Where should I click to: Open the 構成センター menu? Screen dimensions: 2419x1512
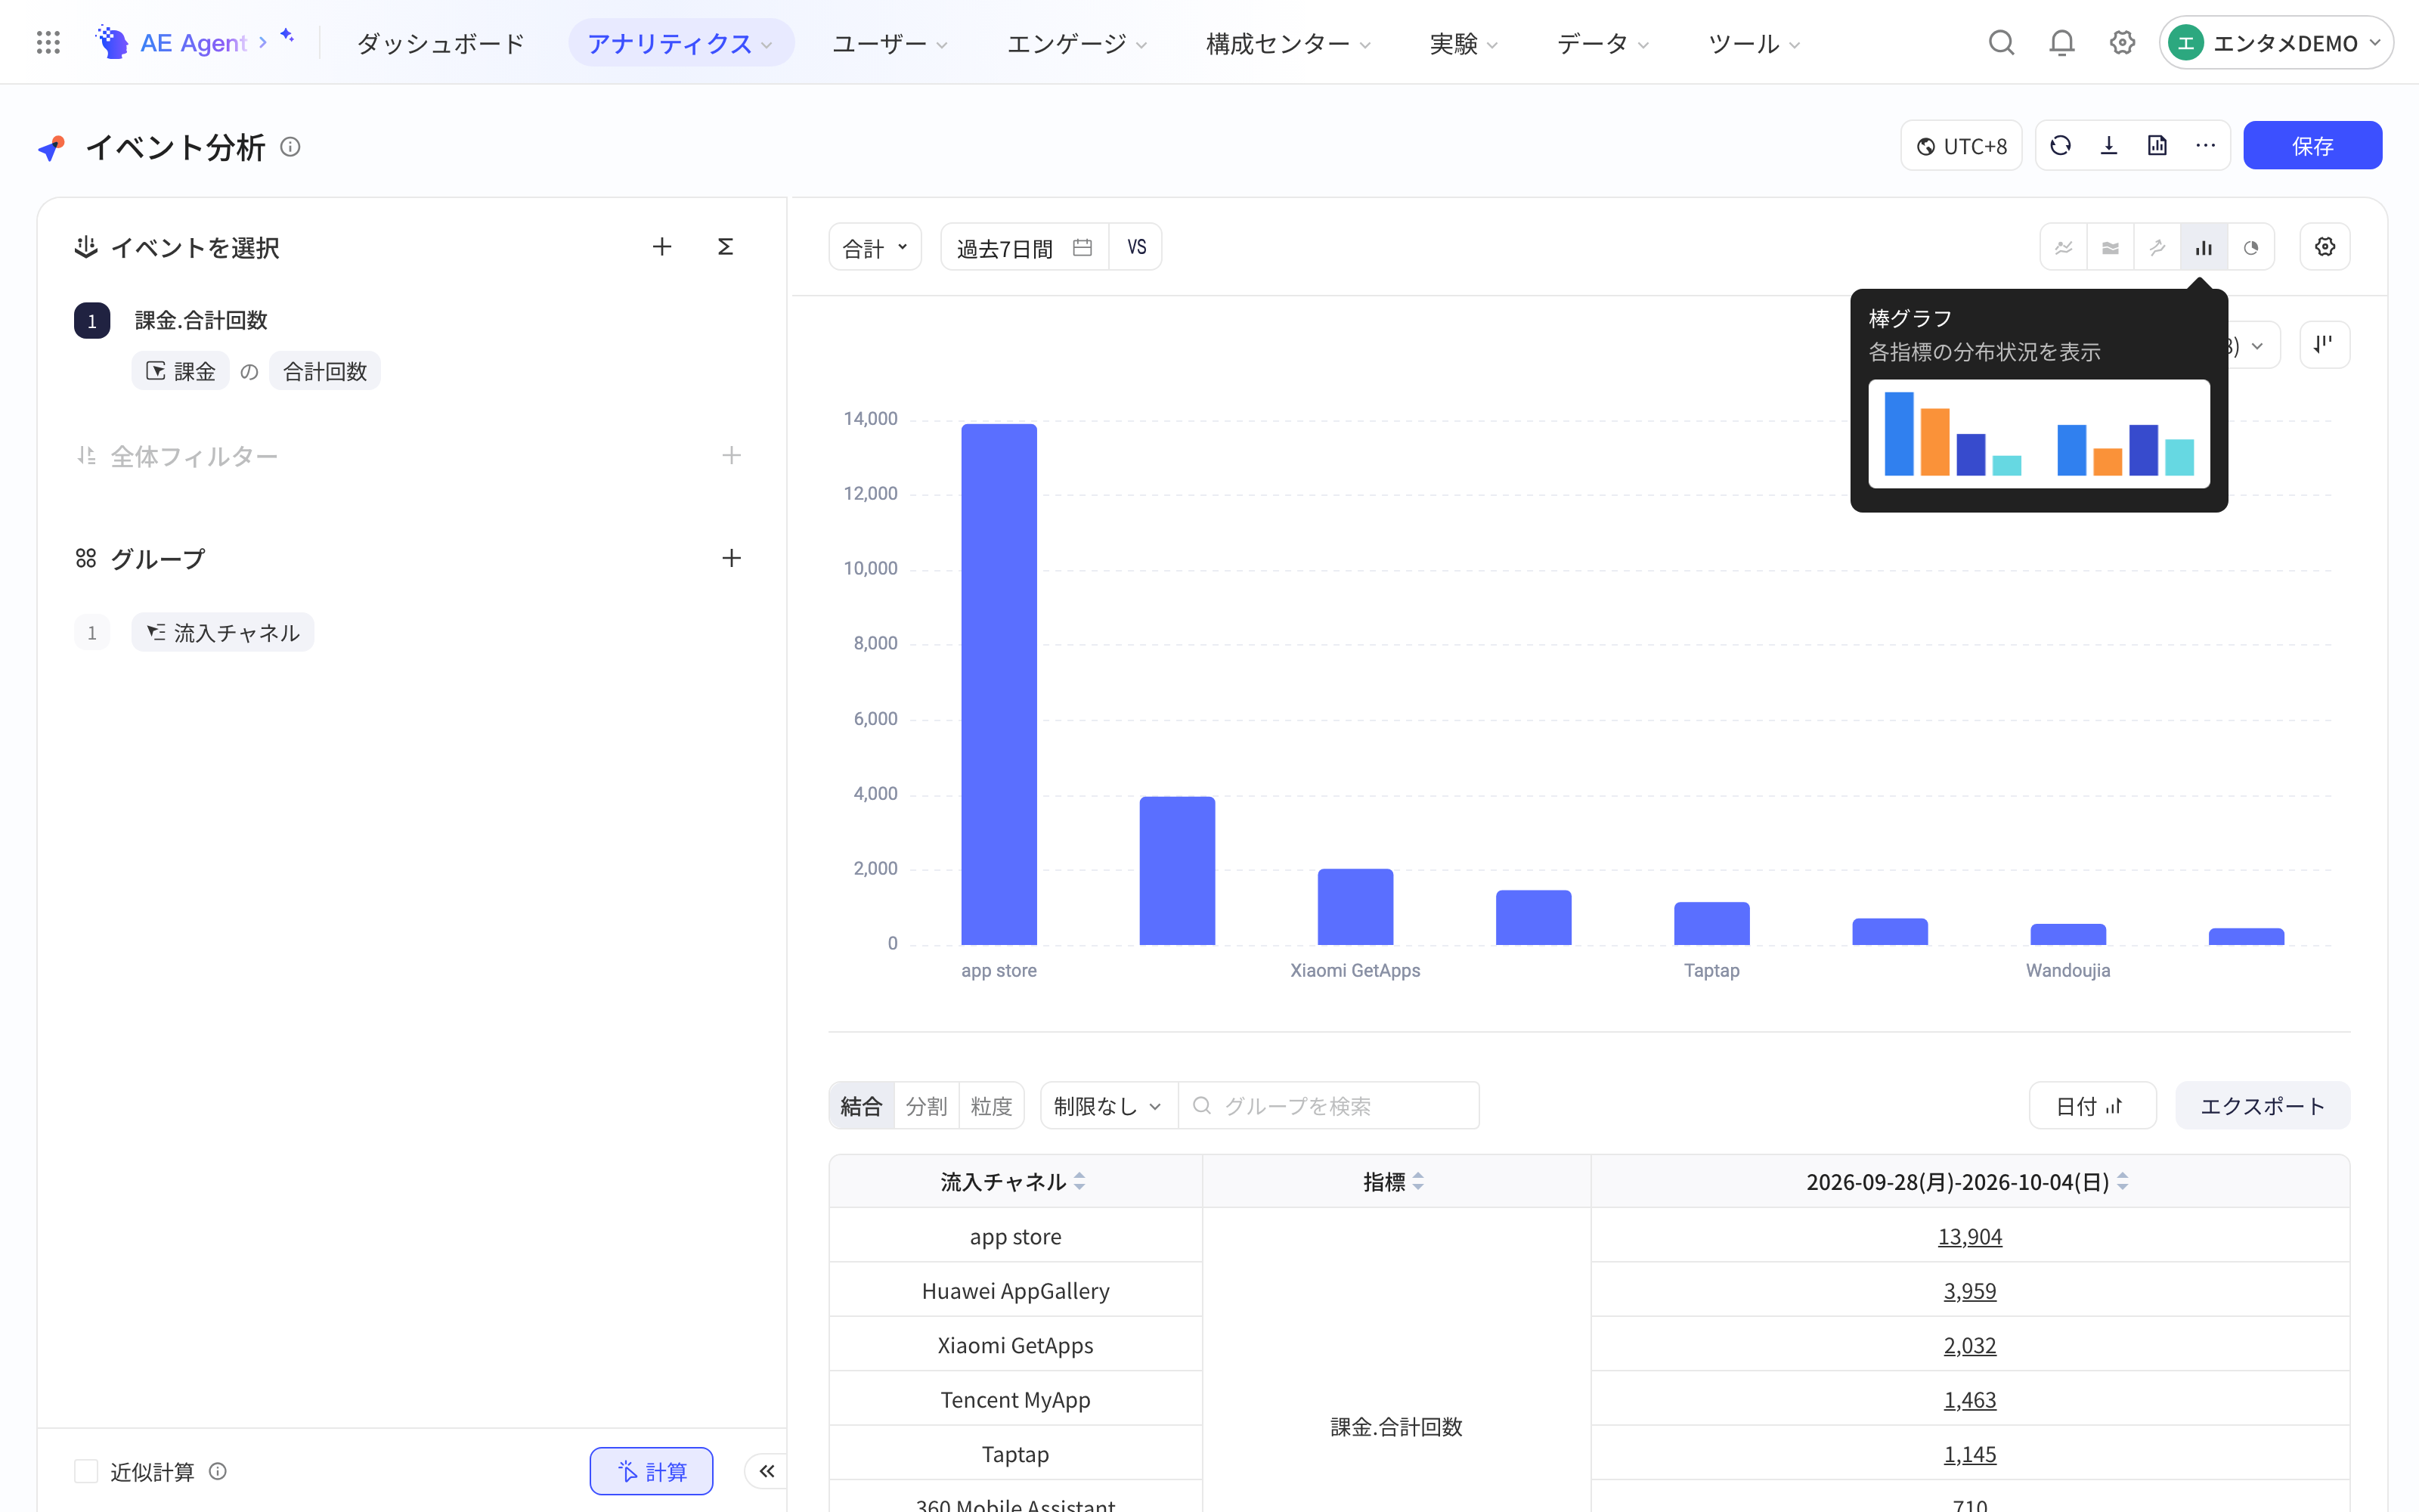pyautogui.click(x=1290, y=43)
